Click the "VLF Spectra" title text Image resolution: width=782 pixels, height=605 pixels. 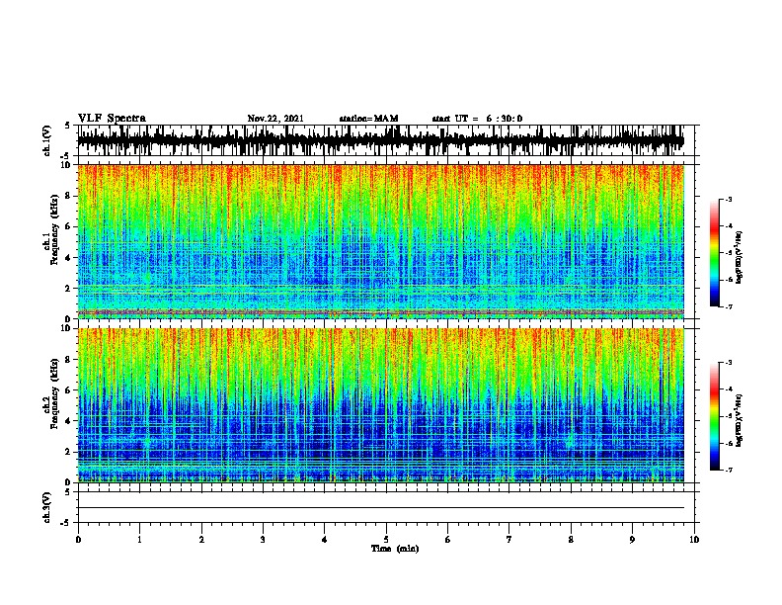tap(112, 119)
